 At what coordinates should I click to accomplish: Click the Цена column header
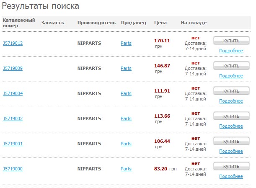[x=160, y=23]
